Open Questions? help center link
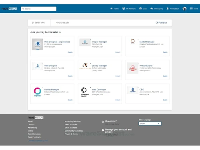Screen dimensions: 200x150 112,124
